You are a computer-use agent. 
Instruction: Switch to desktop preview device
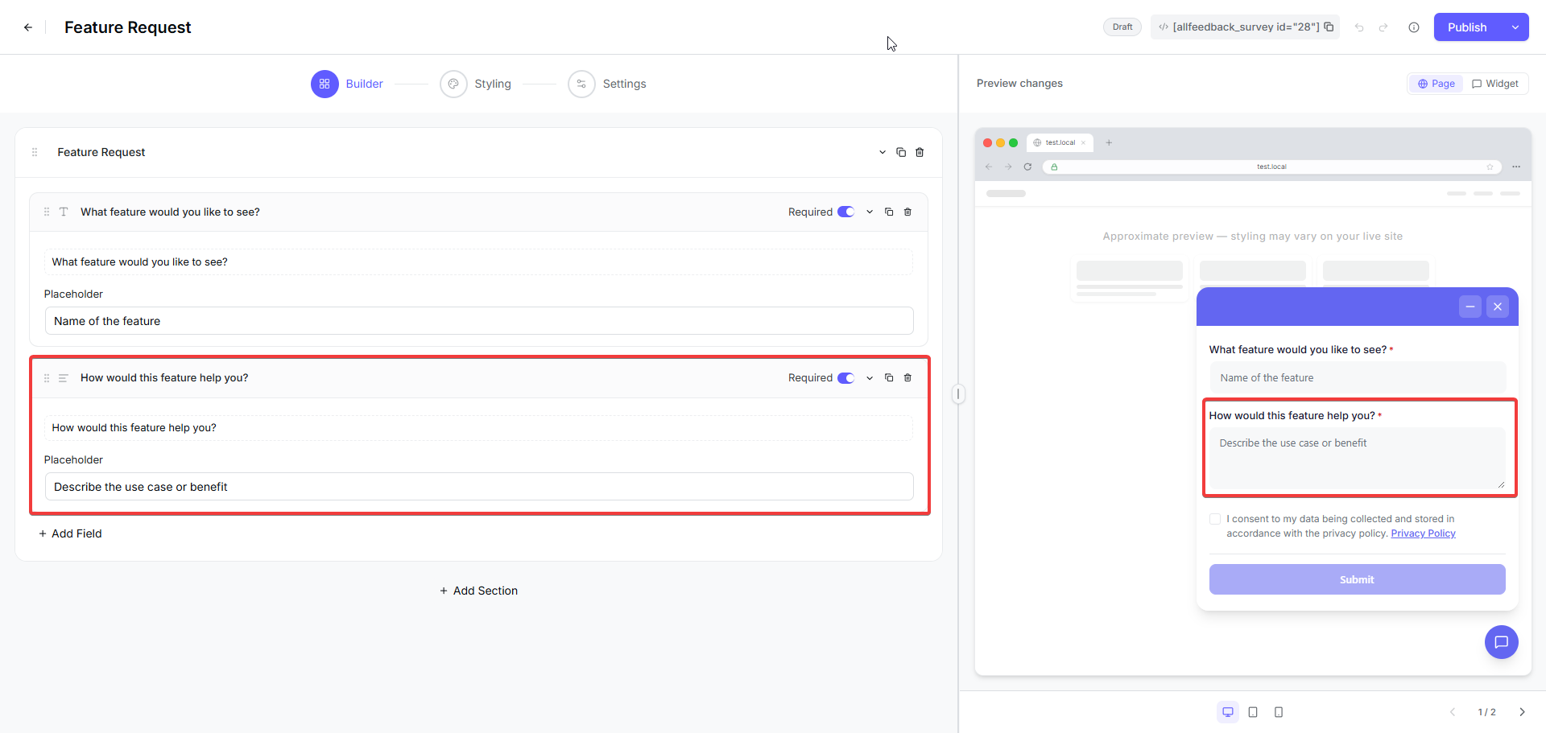point(1228,712)
